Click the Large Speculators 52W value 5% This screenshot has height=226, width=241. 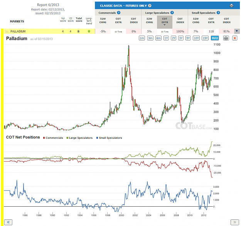click(149, 31)
